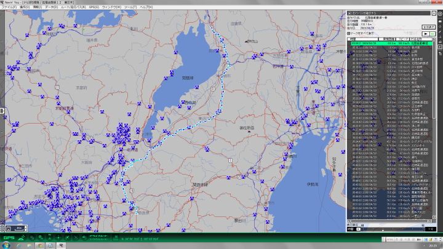Click the list lines icon in status toolbar
Image resolution: width=443 pixels, height=249 pixels.
116,238
